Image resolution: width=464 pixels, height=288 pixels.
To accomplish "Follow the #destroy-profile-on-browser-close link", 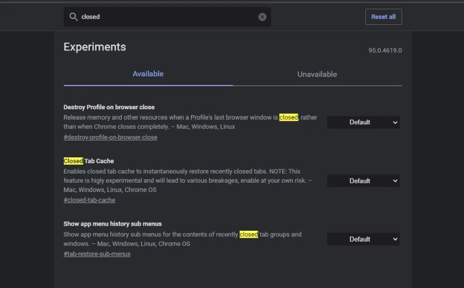I will [x=110, y=138].
